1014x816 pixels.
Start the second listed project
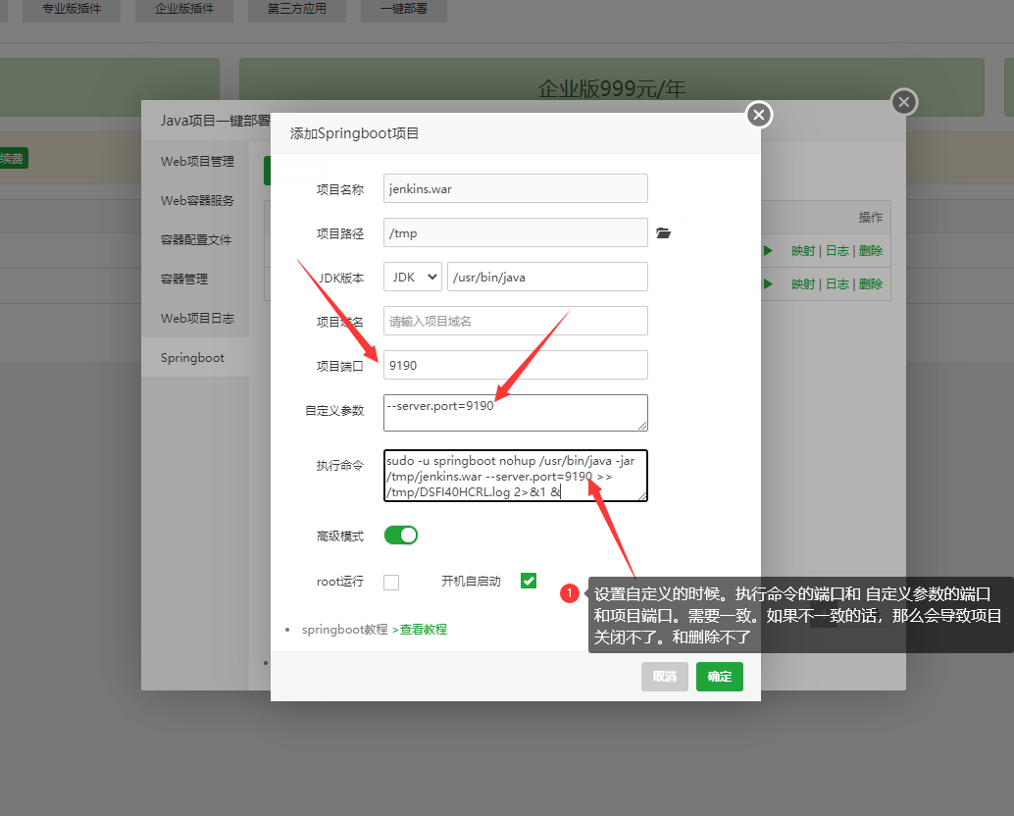pos(768,283)
